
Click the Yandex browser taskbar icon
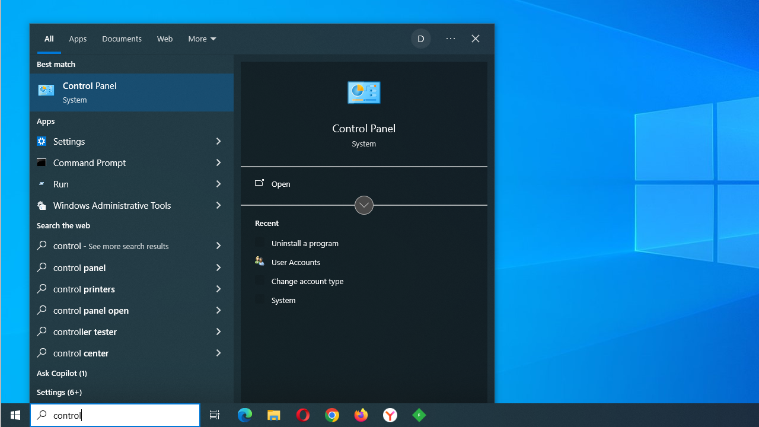coord(390,415)
